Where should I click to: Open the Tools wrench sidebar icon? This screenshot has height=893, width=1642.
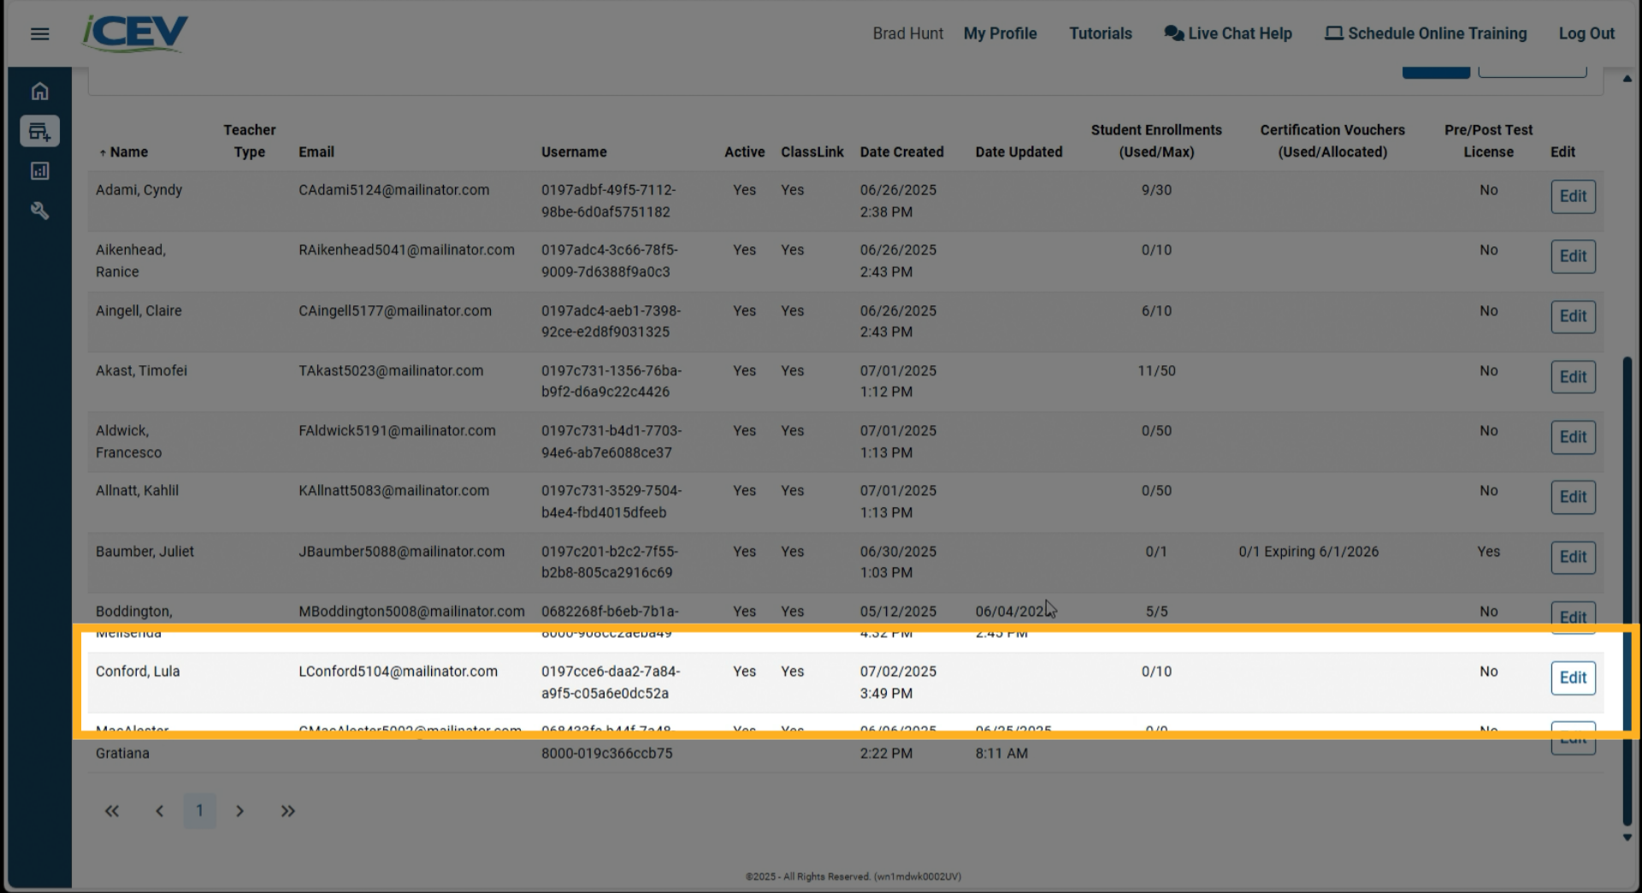[39, 210]
